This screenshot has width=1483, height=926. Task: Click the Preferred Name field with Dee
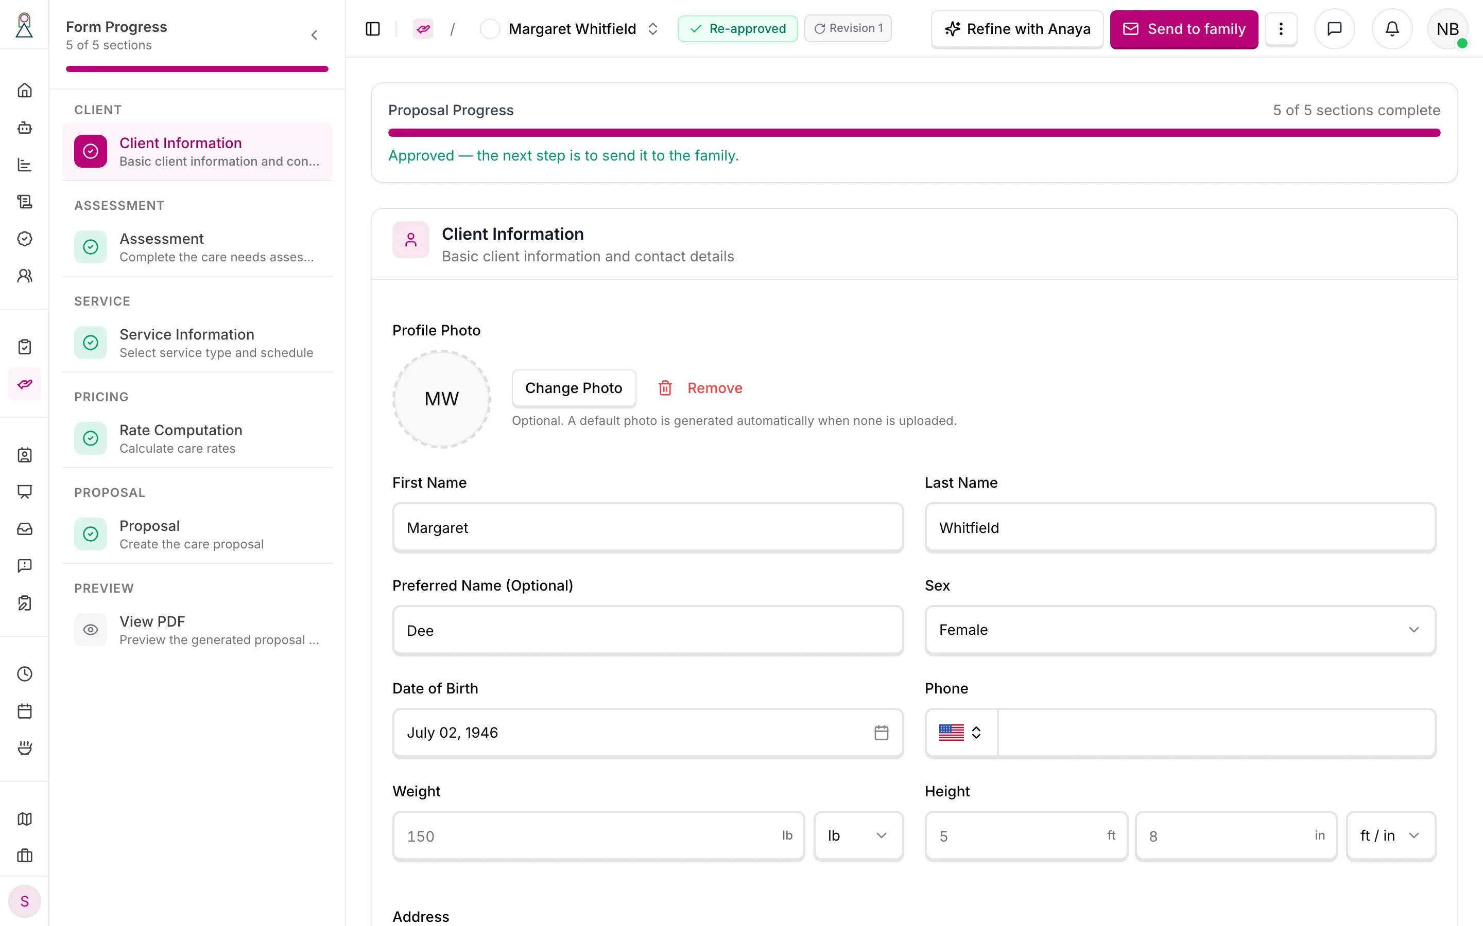pos(648,631)
